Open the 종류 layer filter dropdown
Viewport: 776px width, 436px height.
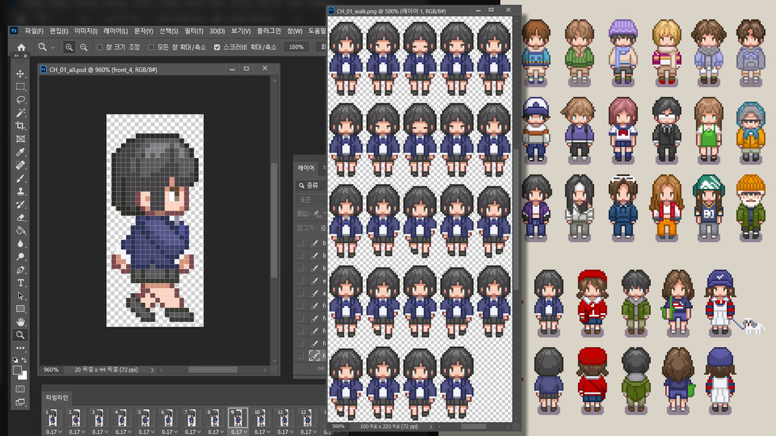point(310,185)
